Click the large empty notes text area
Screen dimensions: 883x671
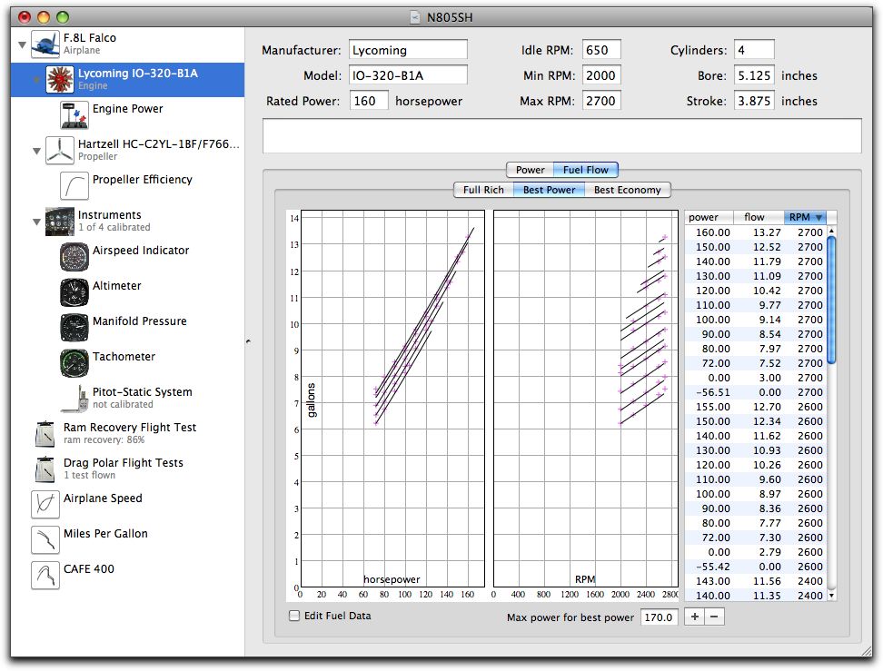[562, 135]
